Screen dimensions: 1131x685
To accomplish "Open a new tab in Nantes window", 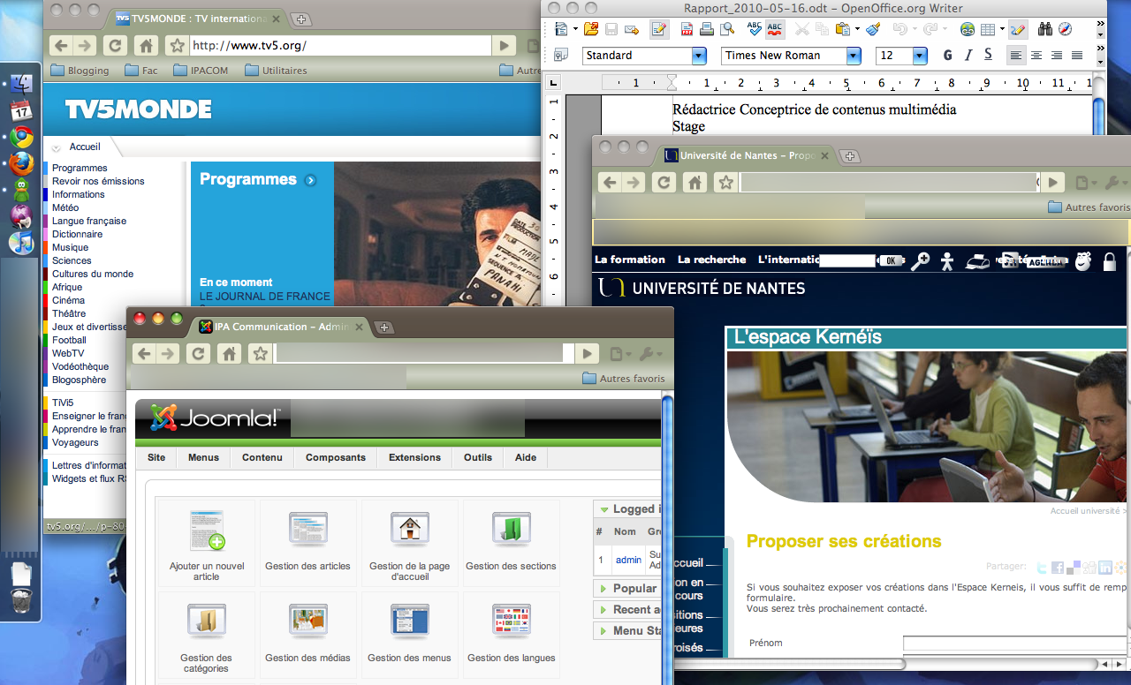I will click(850, 155).
